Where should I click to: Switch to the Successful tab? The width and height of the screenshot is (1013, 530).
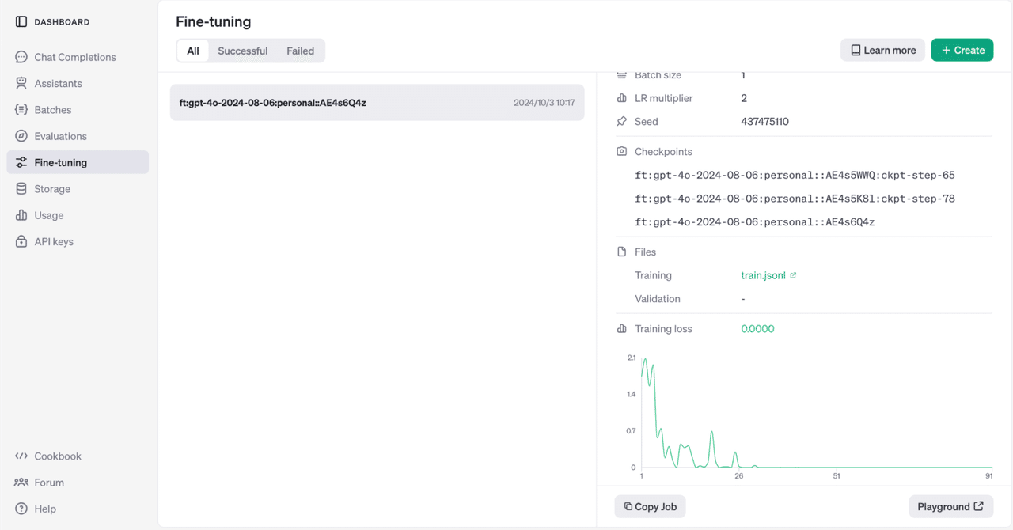tap(242, 50)
